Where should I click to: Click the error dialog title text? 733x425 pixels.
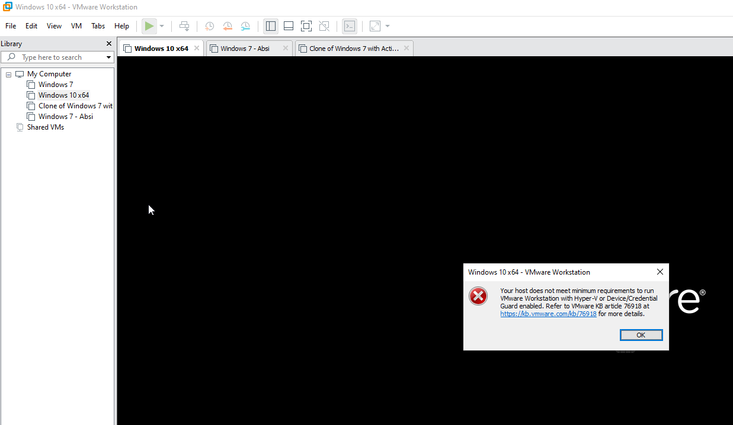coord(529,272)
